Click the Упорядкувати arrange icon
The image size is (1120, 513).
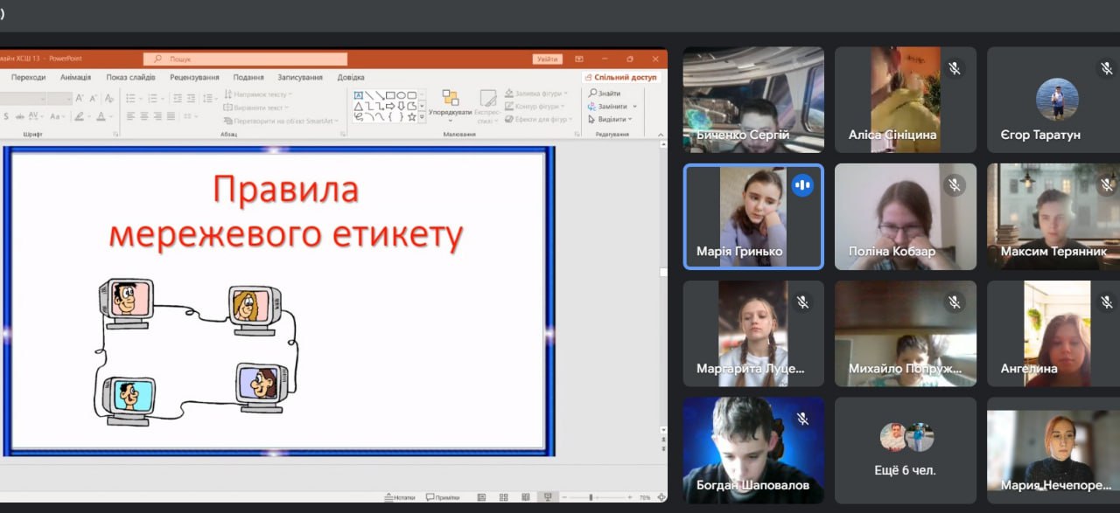click(x=450, y=99)
